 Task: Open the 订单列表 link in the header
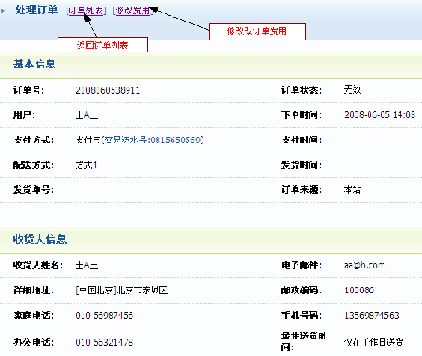click(x=86, y=10)
